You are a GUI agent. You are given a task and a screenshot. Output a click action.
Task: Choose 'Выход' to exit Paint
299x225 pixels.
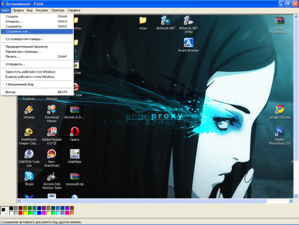pos(37,92)
